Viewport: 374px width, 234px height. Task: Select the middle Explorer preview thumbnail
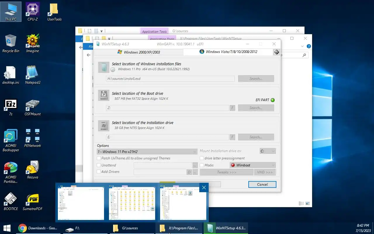coord(132,204)
